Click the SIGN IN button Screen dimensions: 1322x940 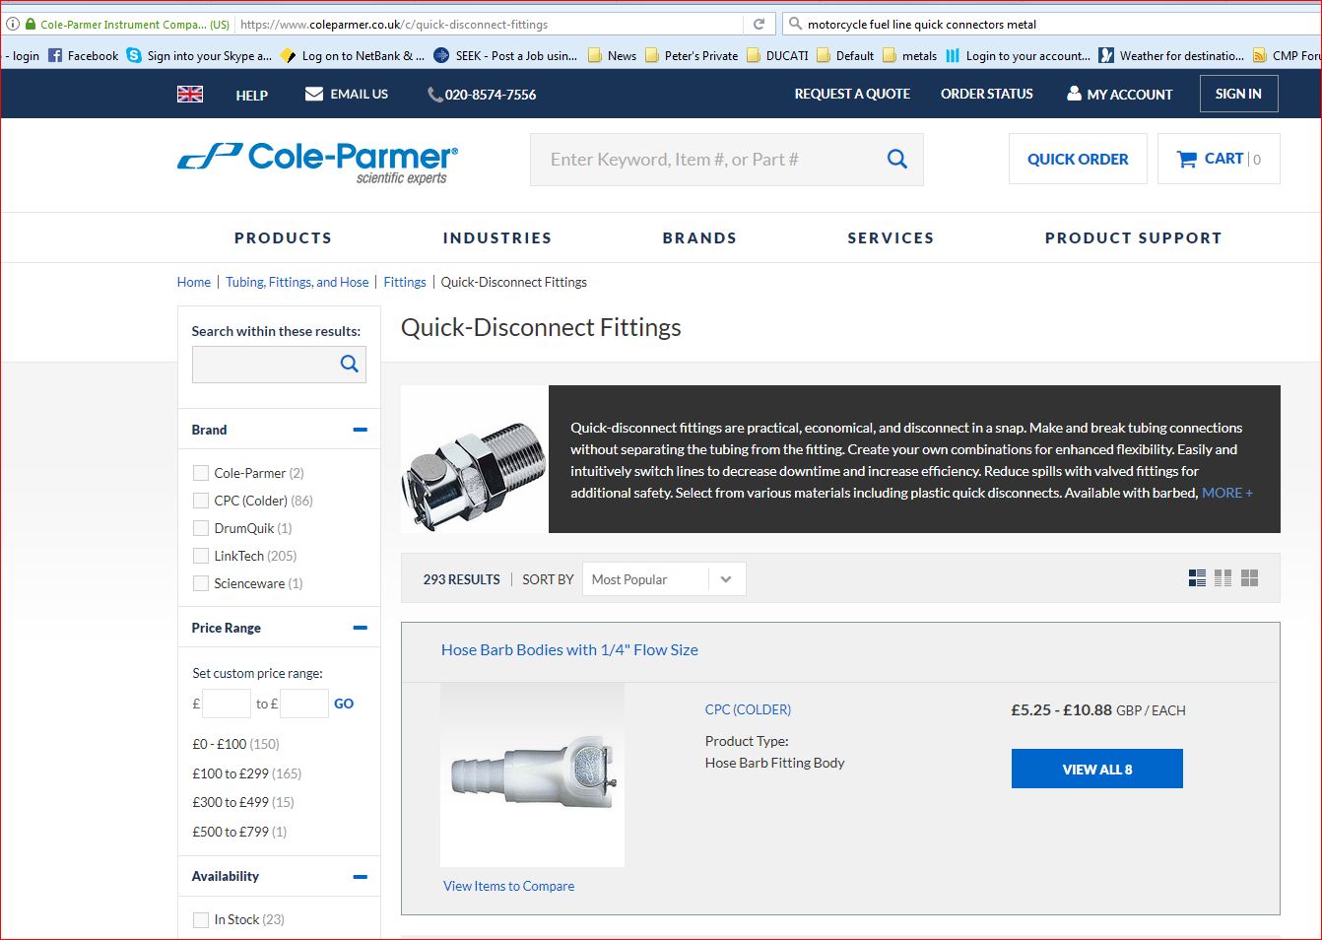tap(1238, 94)
